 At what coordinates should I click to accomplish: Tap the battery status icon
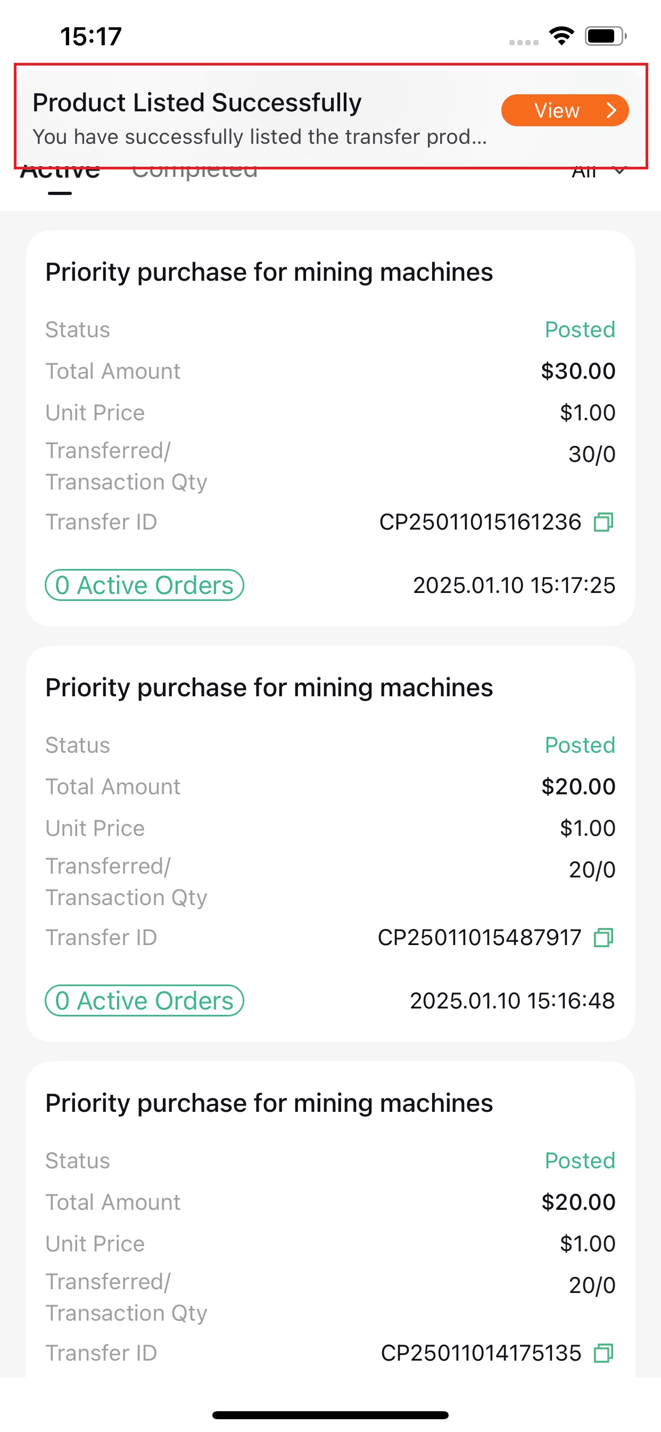tap(606, 36)
